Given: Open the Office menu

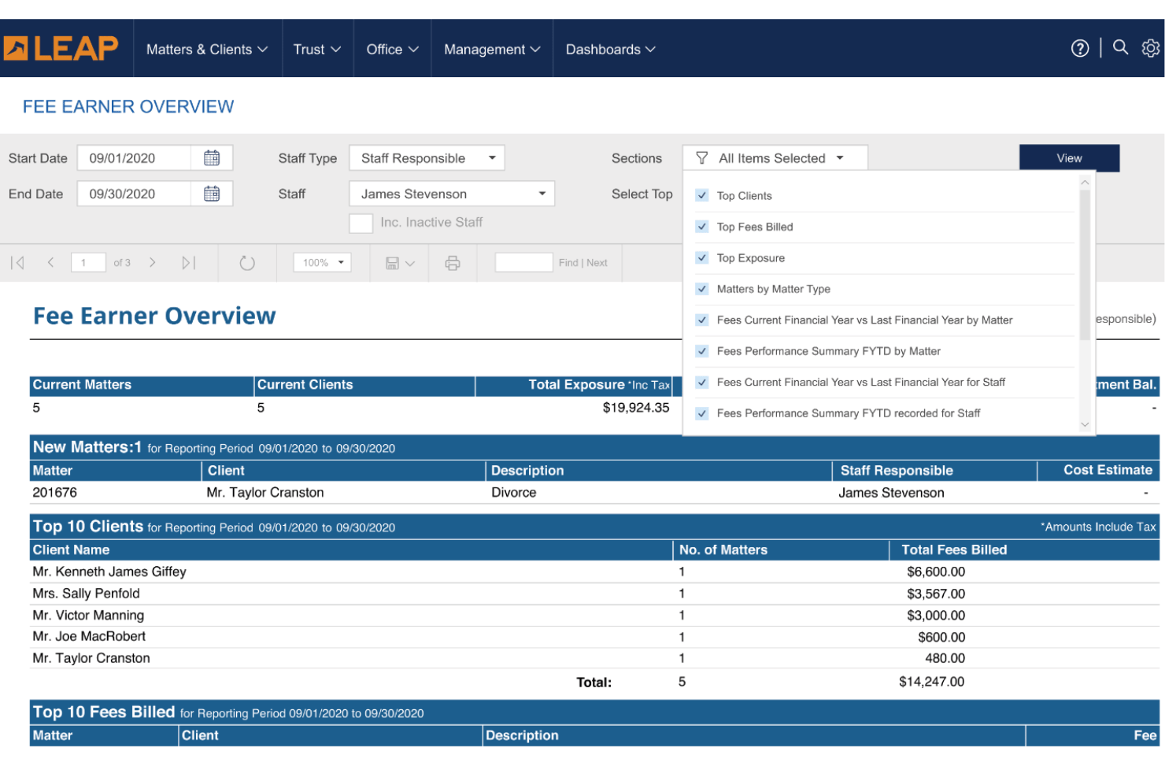Looking at the screenshot, I should coord(392,49).
